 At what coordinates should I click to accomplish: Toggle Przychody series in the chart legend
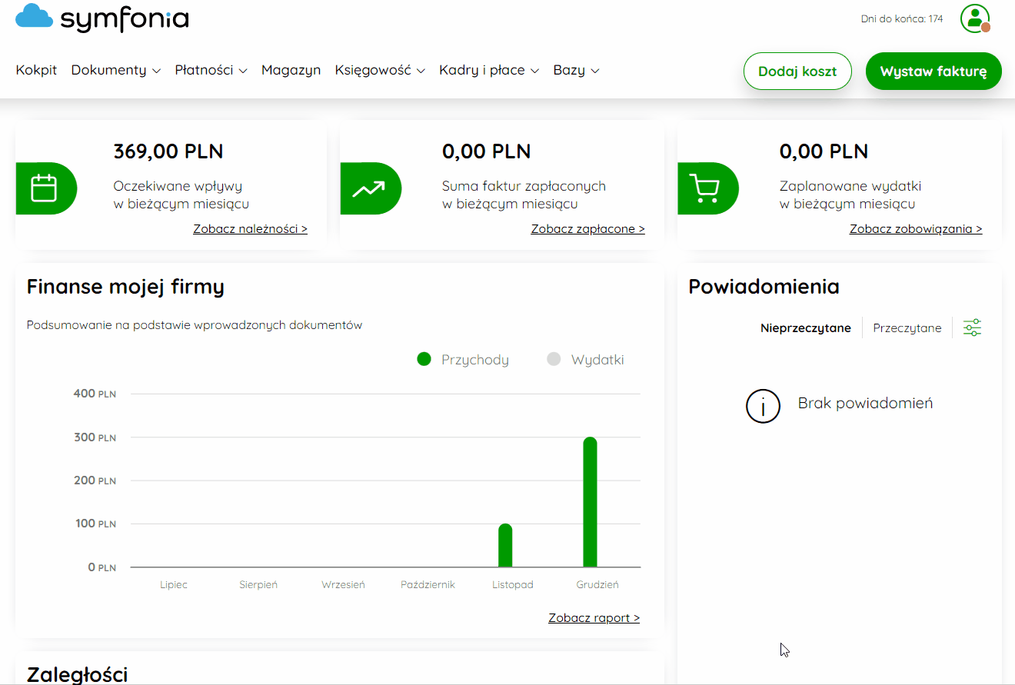tap(462, 360)
